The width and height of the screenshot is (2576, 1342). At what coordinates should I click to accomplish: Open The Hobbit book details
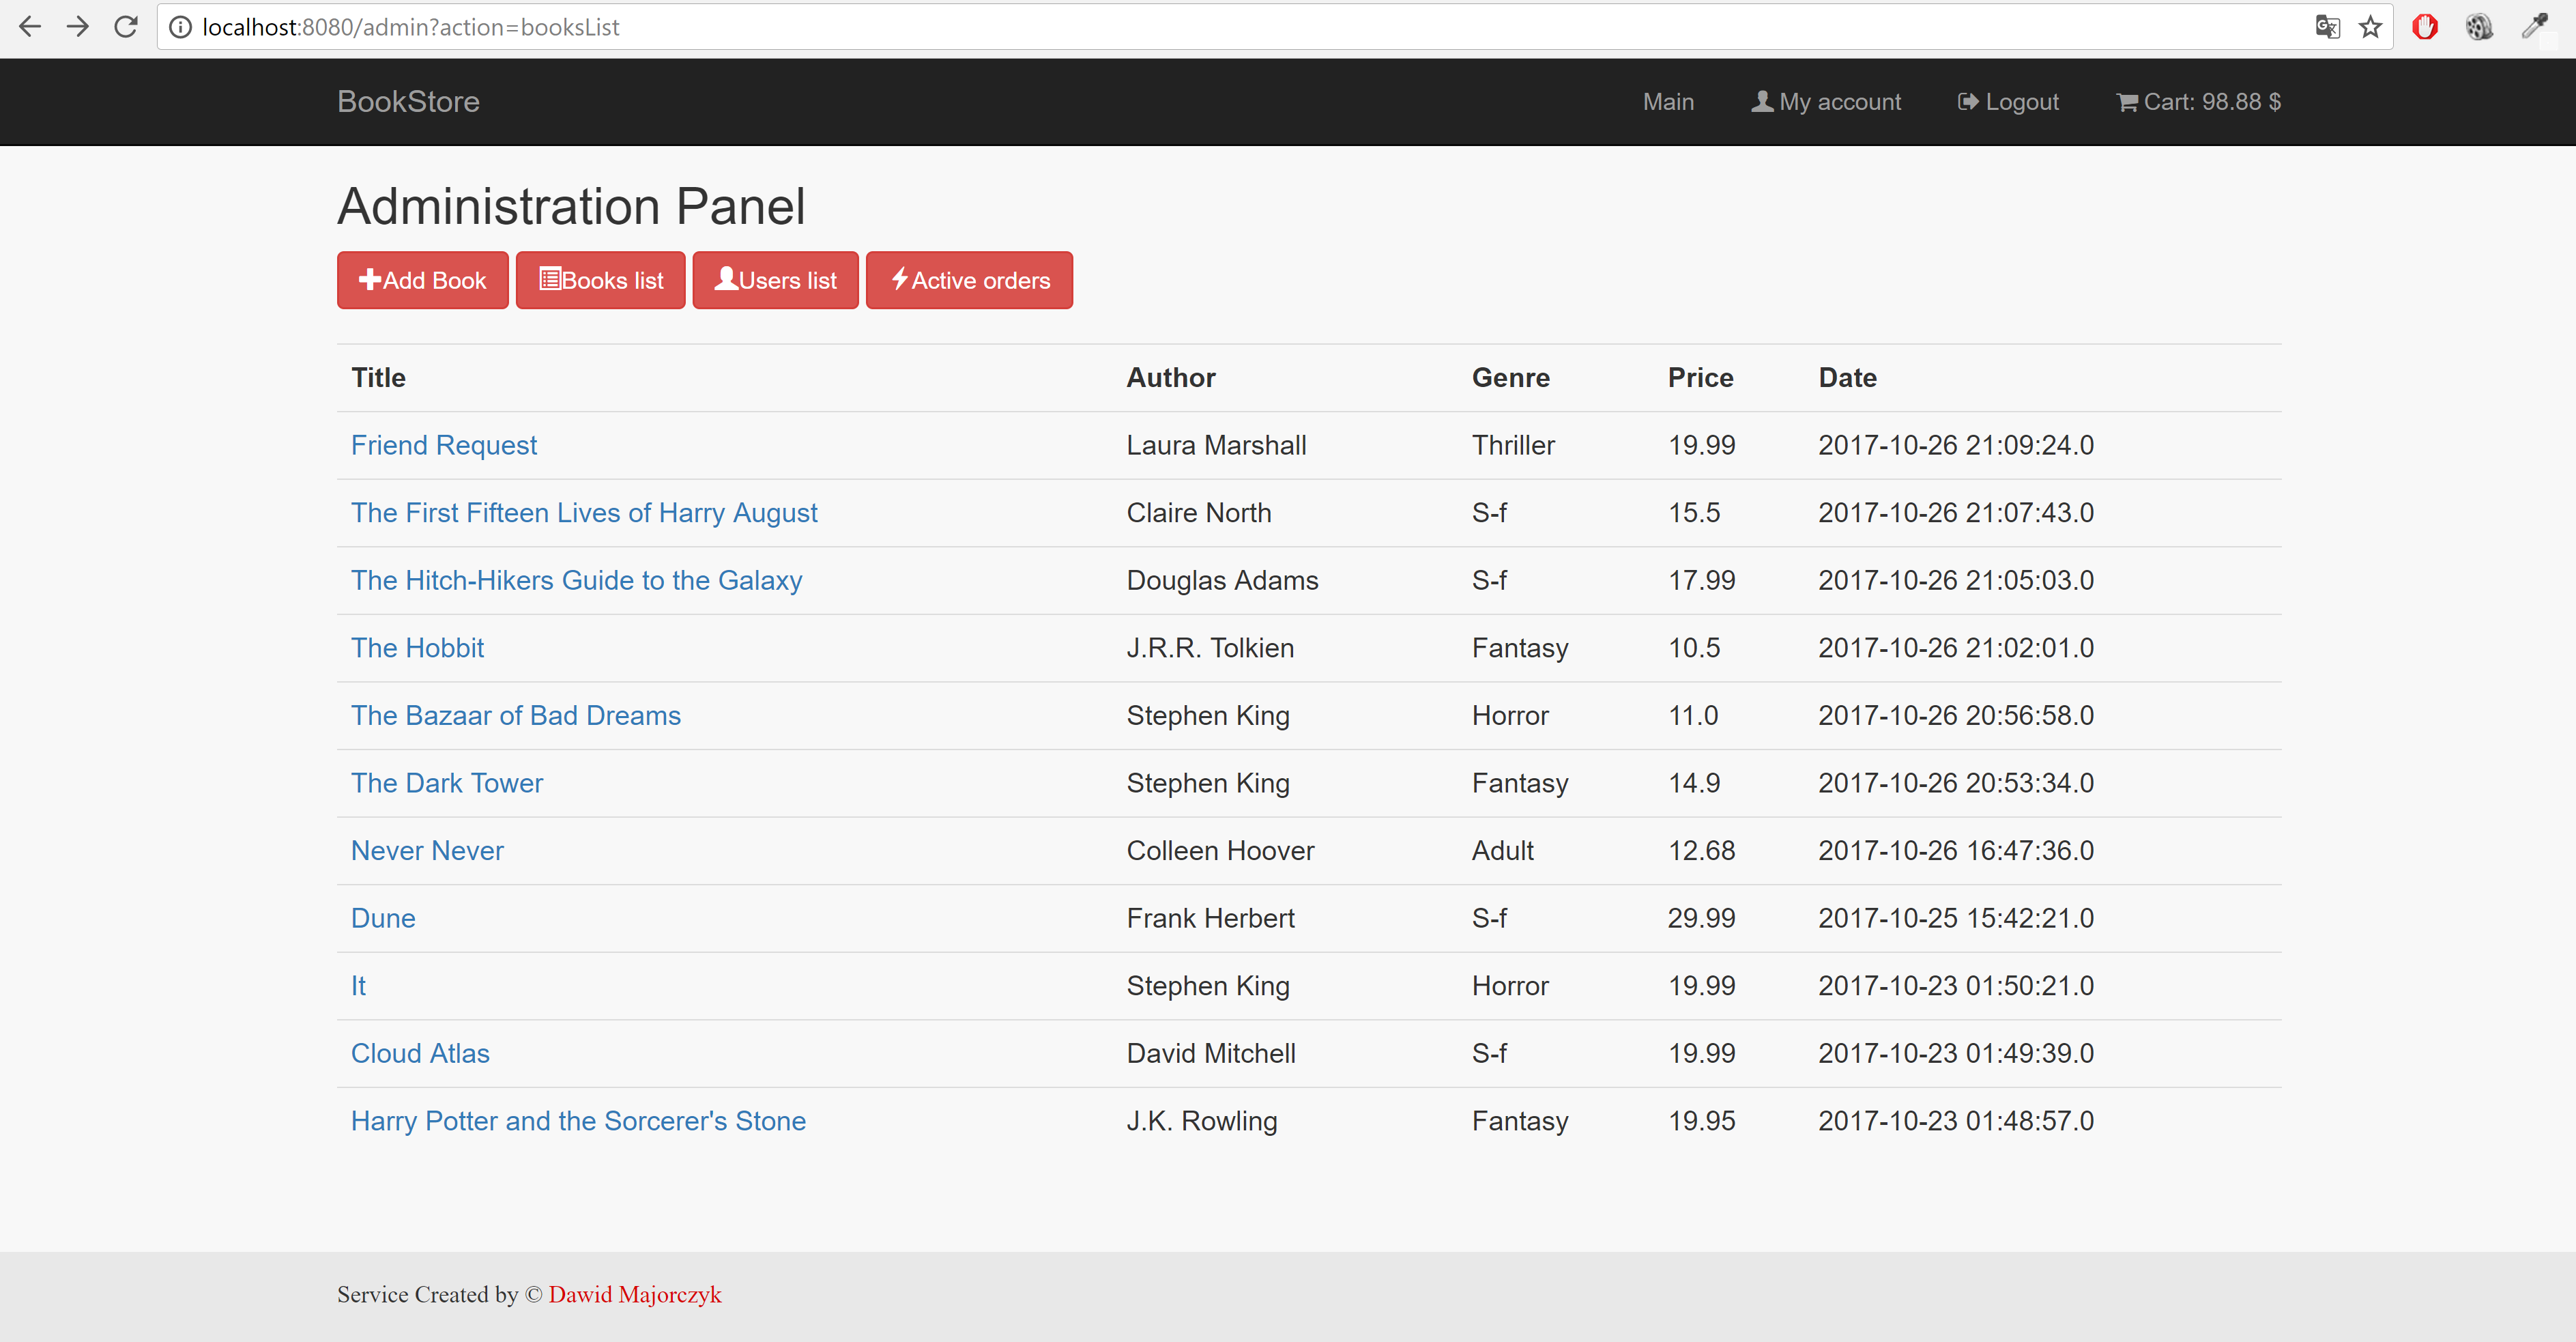click(417, 647)
